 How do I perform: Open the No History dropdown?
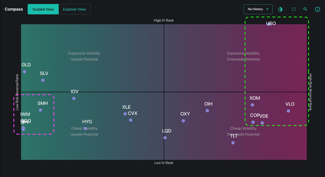pyautogui.click(x=255, y=9)
